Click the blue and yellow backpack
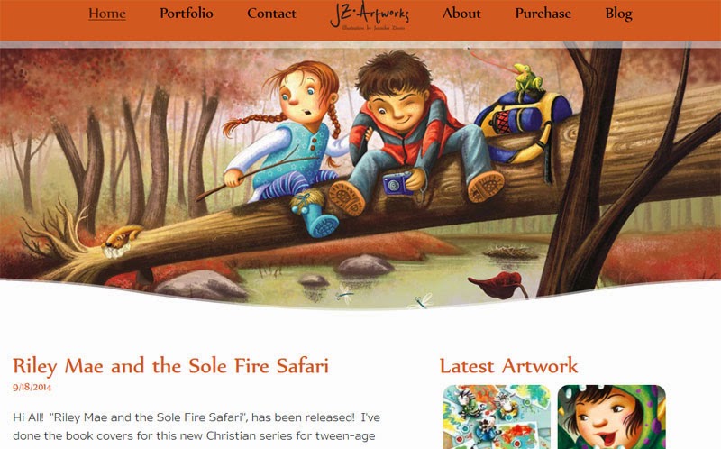Screen dimensions: 721x449 click(522, 126)
